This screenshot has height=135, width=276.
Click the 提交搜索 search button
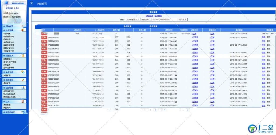[x=182, y=19]
